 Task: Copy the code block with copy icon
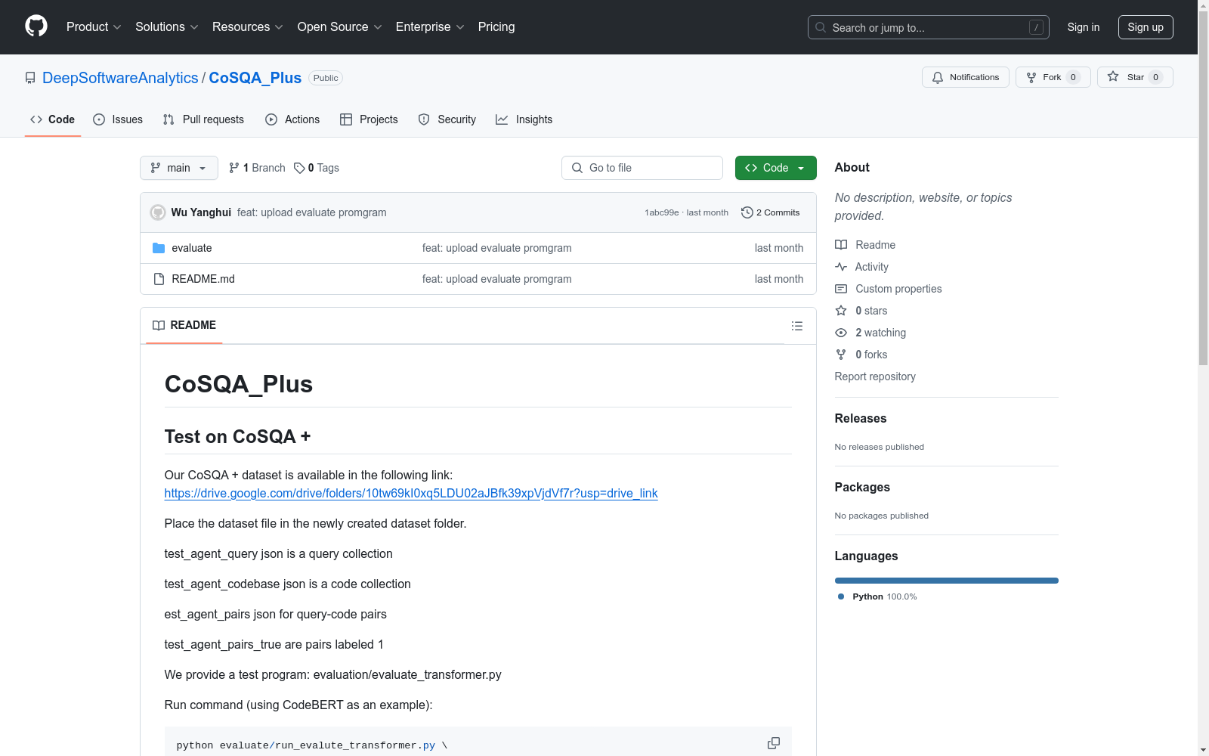click(x=774, y=743)
